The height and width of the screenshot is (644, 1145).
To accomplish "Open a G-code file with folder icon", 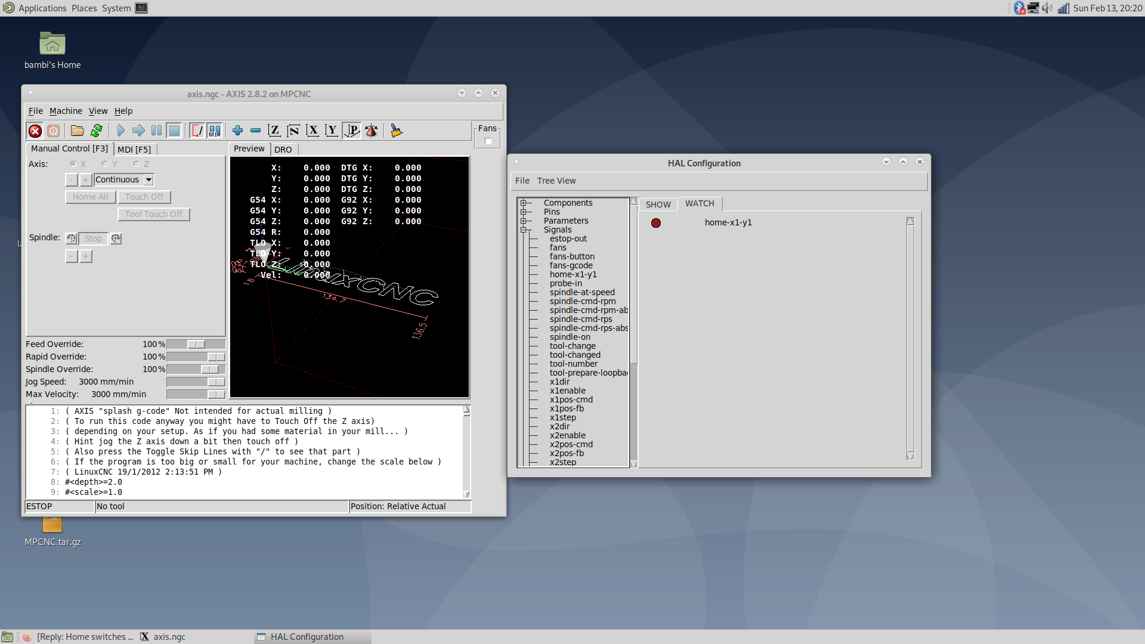I will coord(77,131).
